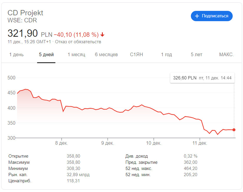Click the 9 дек. axis marker
243x192 pixels.
108,143
